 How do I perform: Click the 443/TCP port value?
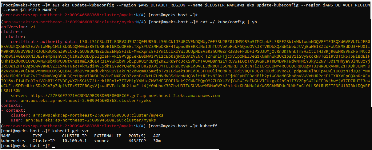(137, 141)
